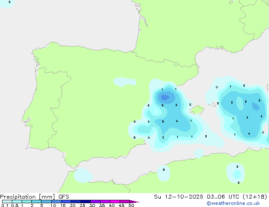Click the 25–30 mm dark blue legend swatch

pos(86,202)
